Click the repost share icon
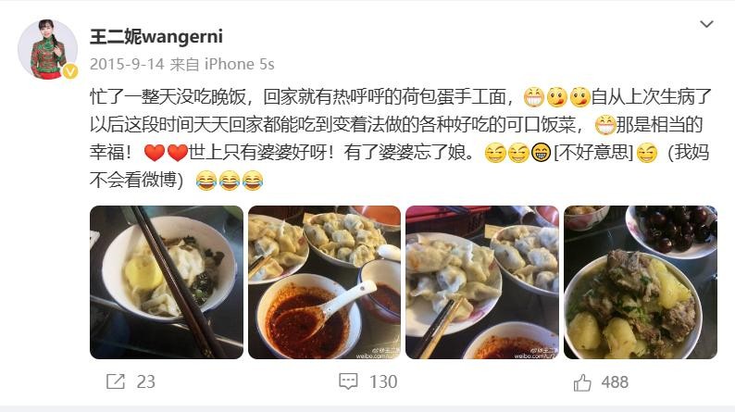Viewport: 735px width, 412px height. click(116, 381)
